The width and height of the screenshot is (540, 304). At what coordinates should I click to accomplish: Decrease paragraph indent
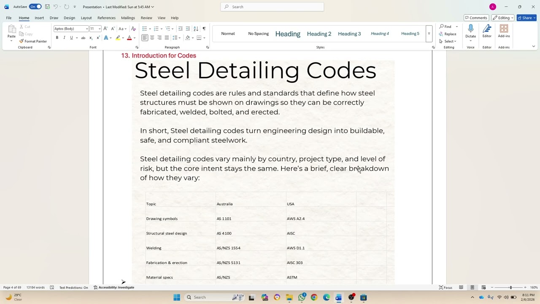181,29
